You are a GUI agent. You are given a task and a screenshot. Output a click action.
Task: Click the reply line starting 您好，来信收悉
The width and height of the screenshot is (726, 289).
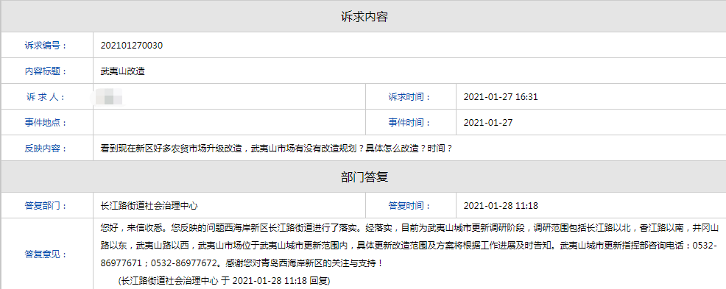click(409, 227)
